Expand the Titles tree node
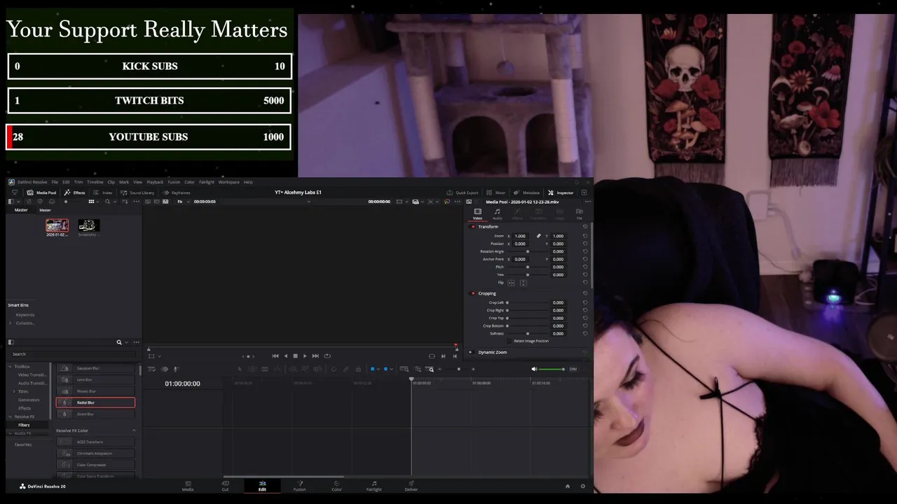The width and height of the screenshot is (897, 504). [15, 391]
